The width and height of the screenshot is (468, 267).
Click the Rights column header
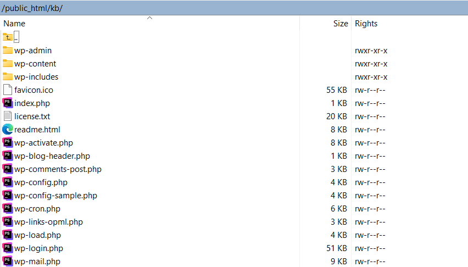366,24
